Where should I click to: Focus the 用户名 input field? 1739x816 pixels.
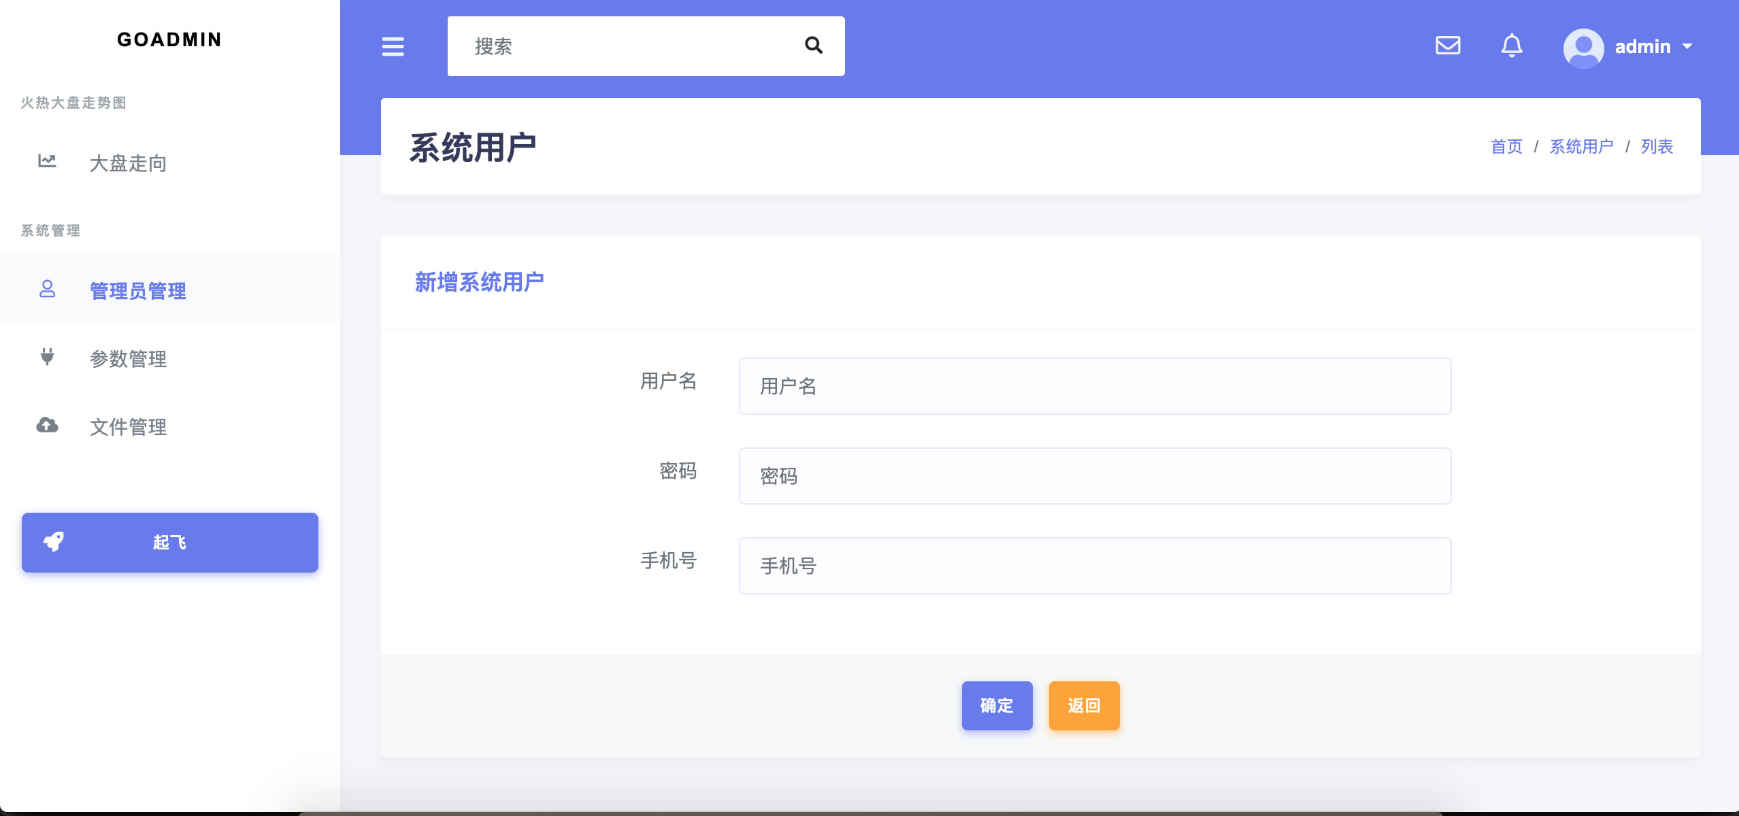1094,386
